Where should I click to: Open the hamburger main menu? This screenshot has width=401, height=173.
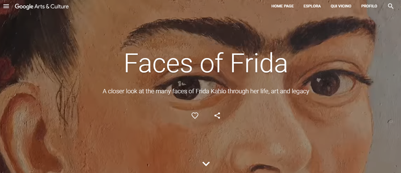6,6
